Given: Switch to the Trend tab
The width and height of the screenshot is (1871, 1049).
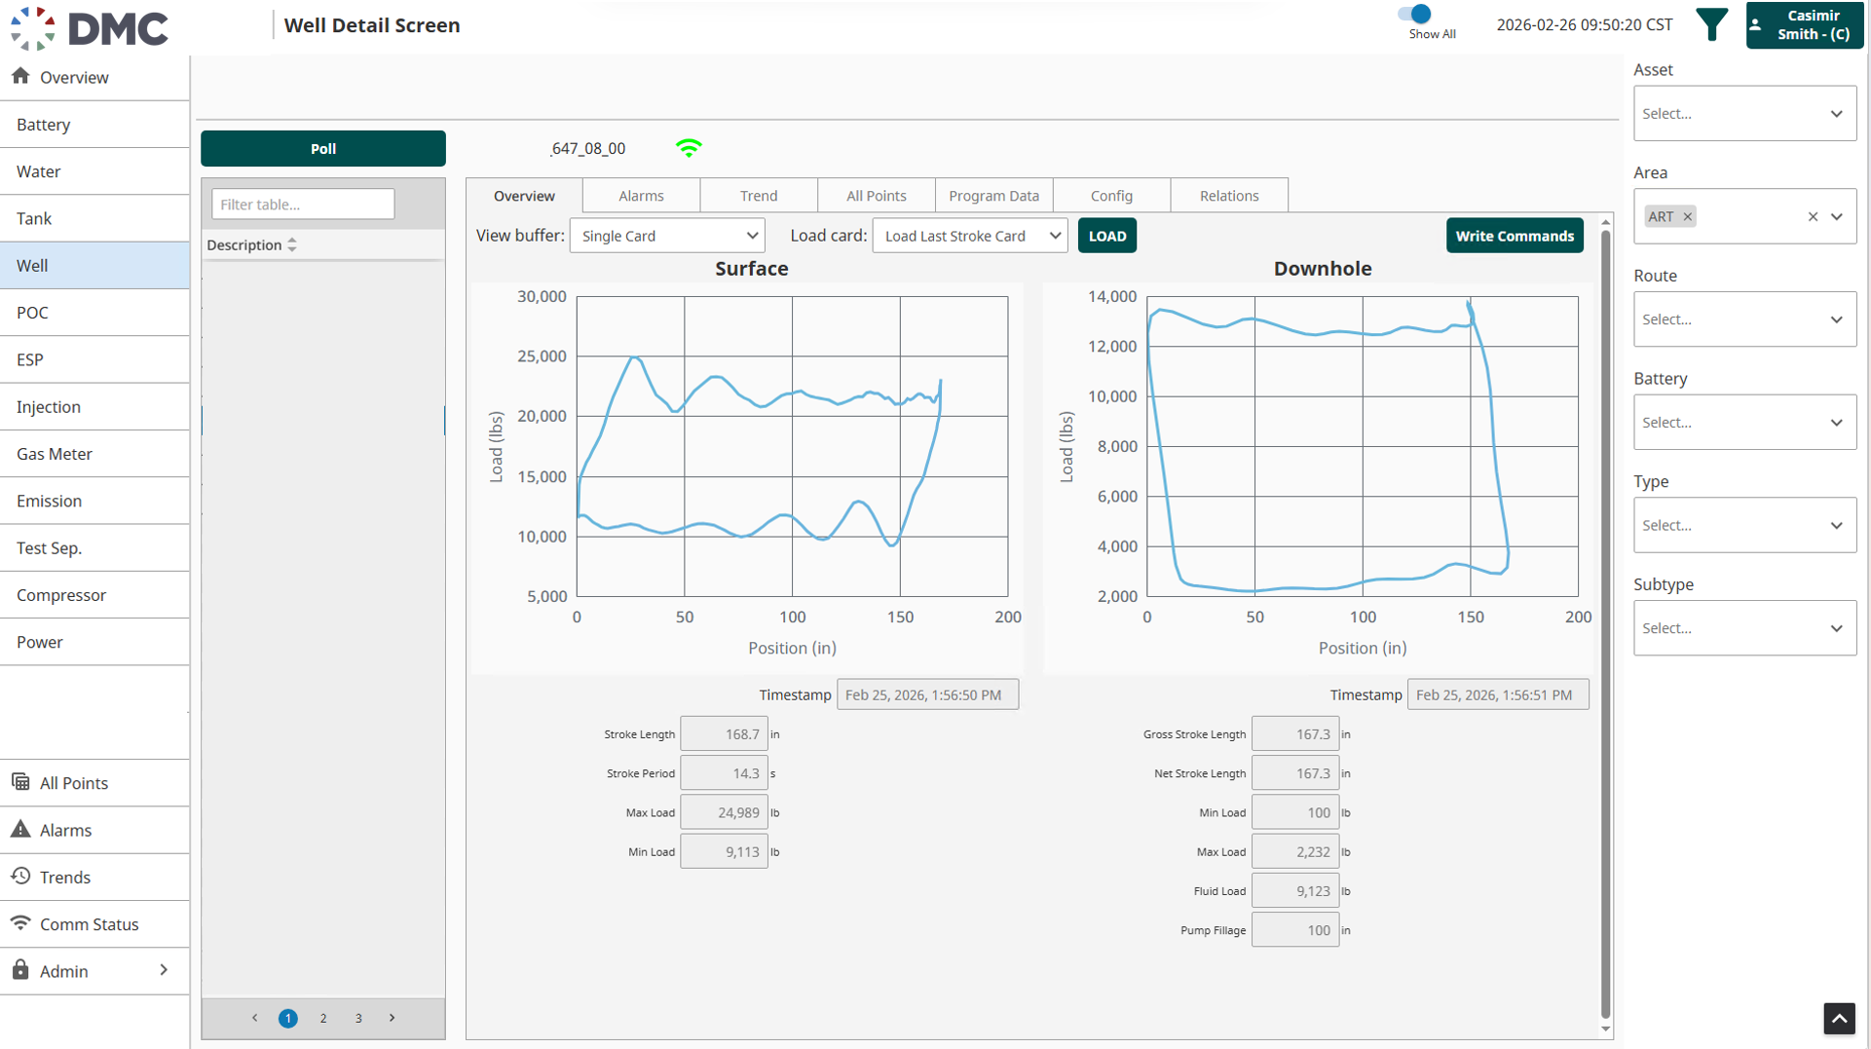Looking at the screenshot, I should [759, 196].
